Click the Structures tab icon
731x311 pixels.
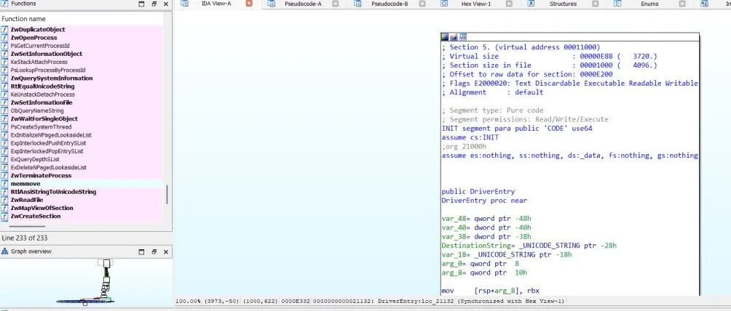[x=531, y=3]
